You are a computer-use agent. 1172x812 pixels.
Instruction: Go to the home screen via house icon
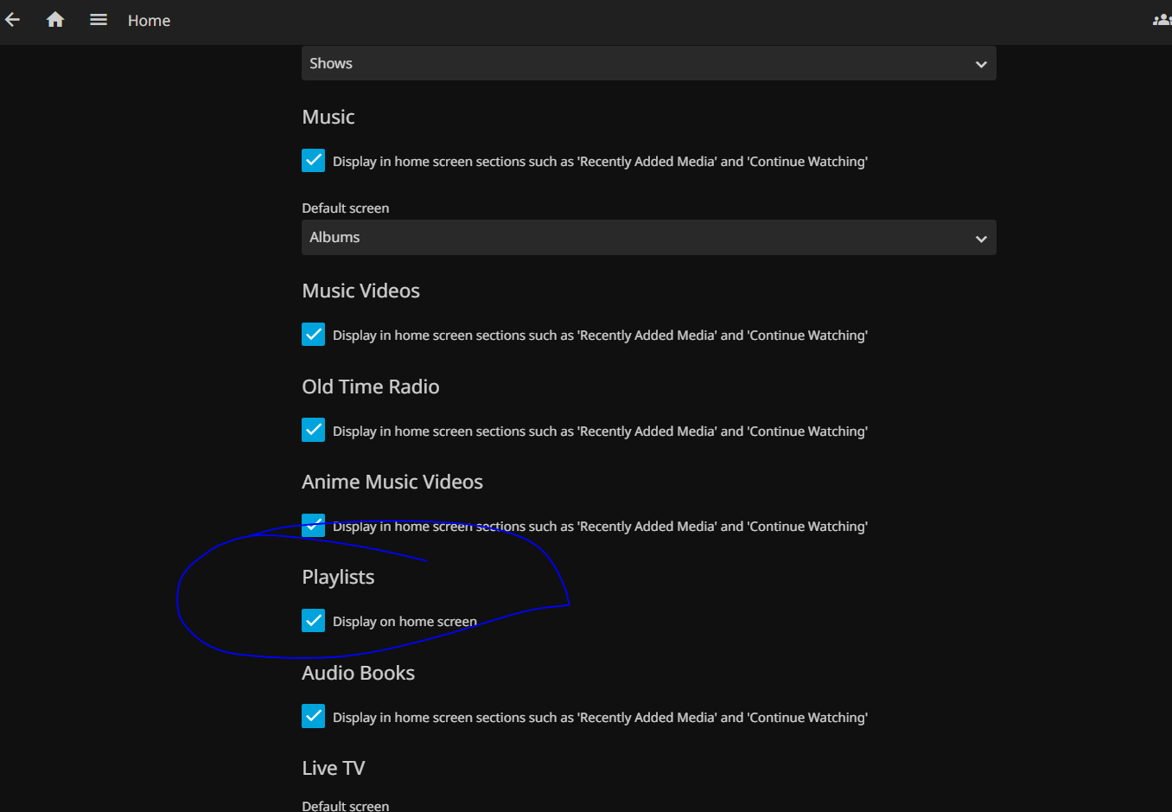[x=55, y=20]
